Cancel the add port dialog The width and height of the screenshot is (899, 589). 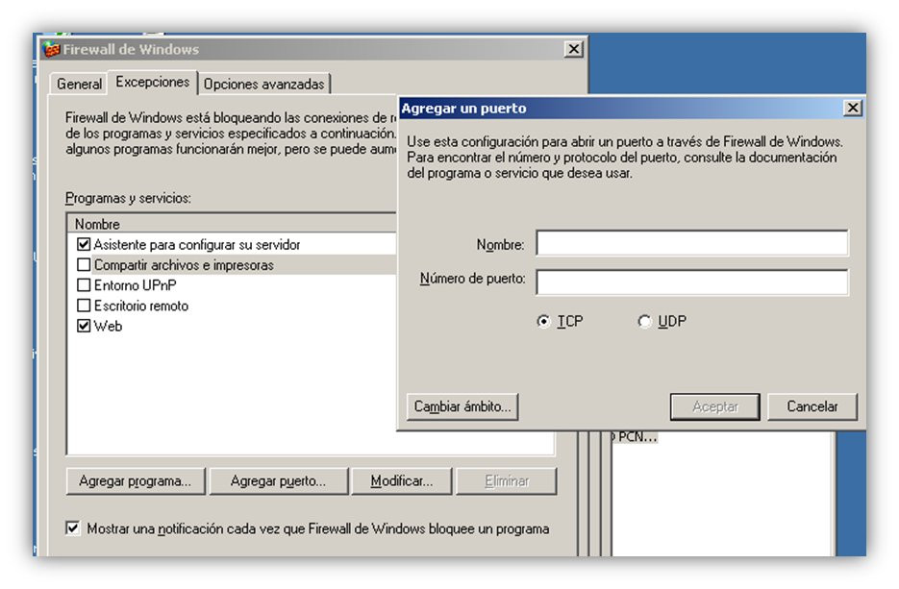812,406
